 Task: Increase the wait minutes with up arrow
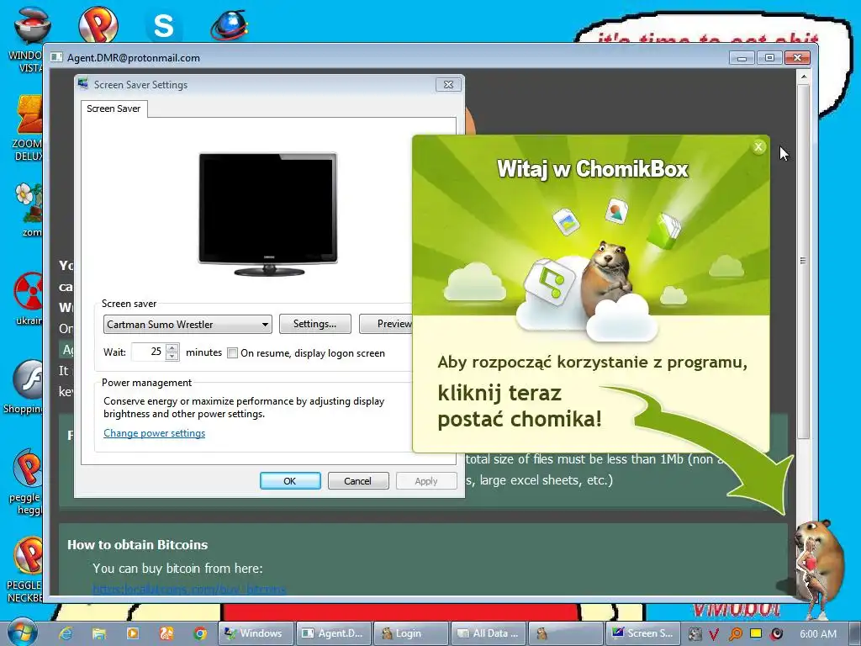point(172,347)
